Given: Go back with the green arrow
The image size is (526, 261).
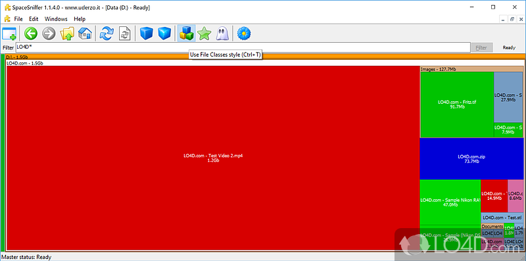Looking at the screenshot, I should pyautogui.click(x=31, y=34).
